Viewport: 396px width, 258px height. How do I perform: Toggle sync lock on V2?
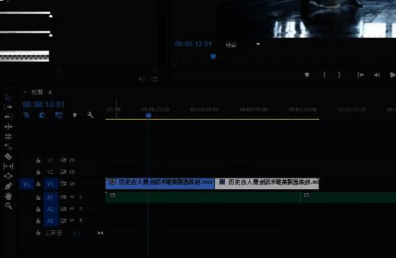tap(63, 172)
